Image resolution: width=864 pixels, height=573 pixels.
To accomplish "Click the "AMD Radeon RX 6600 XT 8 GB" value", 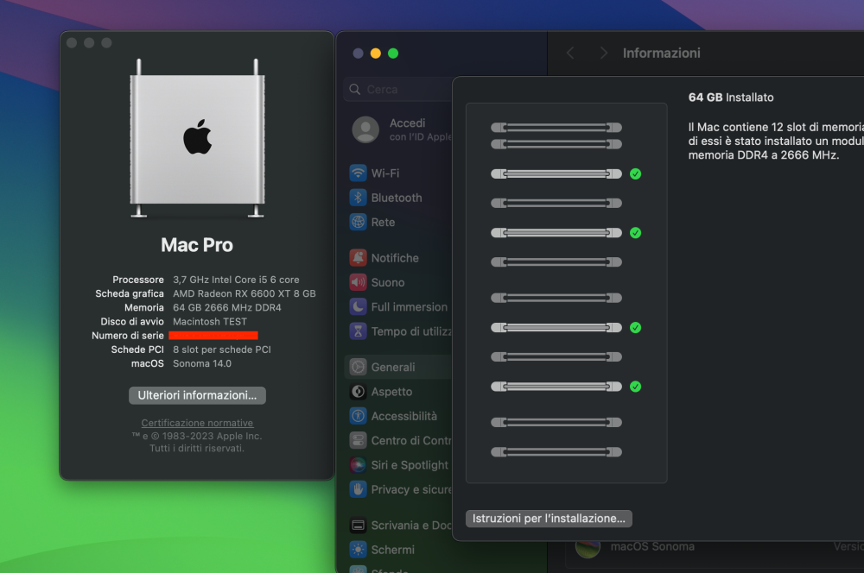I will tap(245, 293).
